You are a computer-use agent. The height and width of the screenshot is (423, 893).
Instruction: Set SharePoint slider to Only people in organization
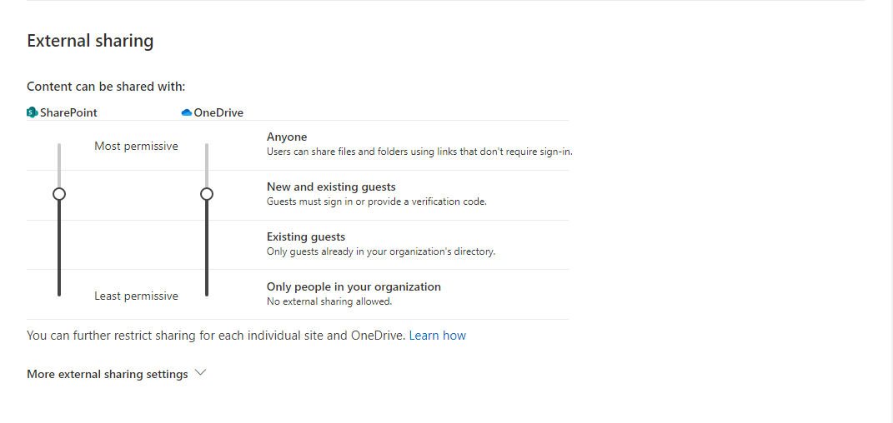click(59, 293)
